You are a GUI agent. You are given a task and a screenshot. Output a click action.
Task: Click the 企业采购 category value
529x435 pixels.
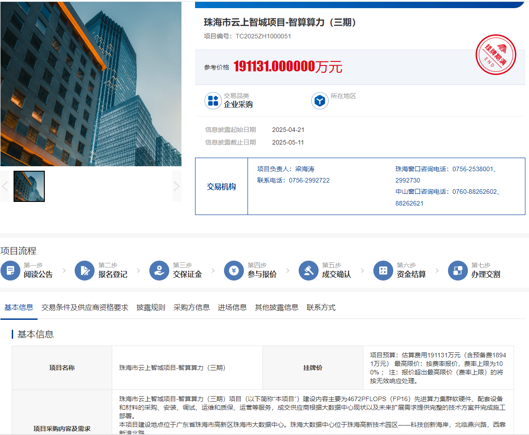[x=238, y=104]
